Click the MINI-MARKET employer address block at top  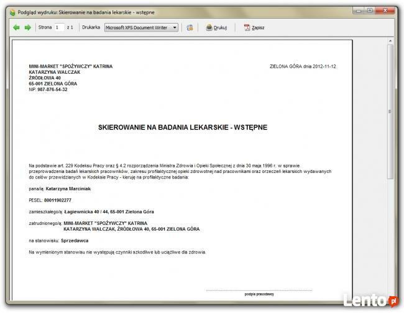tap(70, 77)
